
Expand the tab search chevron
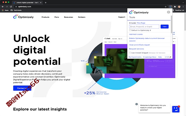pyautogui.click(x=183, y=3)
